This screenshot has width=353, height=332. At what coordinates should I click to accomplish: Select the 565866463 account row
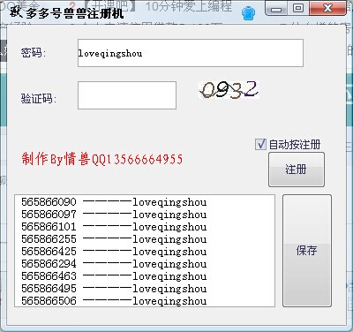click(x=114, y=276)
